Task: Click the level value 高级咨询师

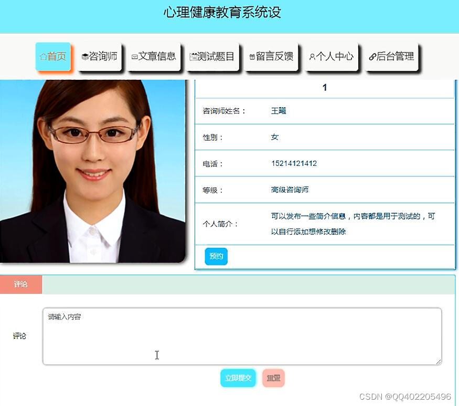Action: click(x=290, y=190)
